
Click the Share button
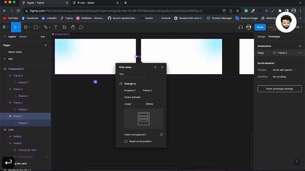tap(260, 28)
